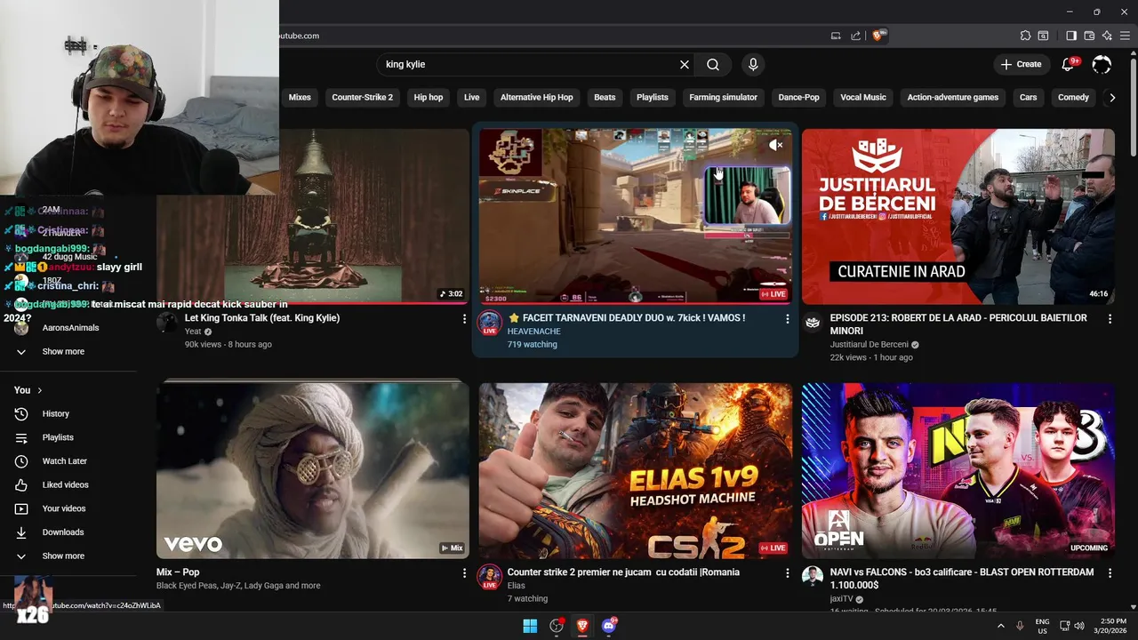Start voice search with the microphone icon
Viewport: 1138px width, 640px height.
point(753,65)
